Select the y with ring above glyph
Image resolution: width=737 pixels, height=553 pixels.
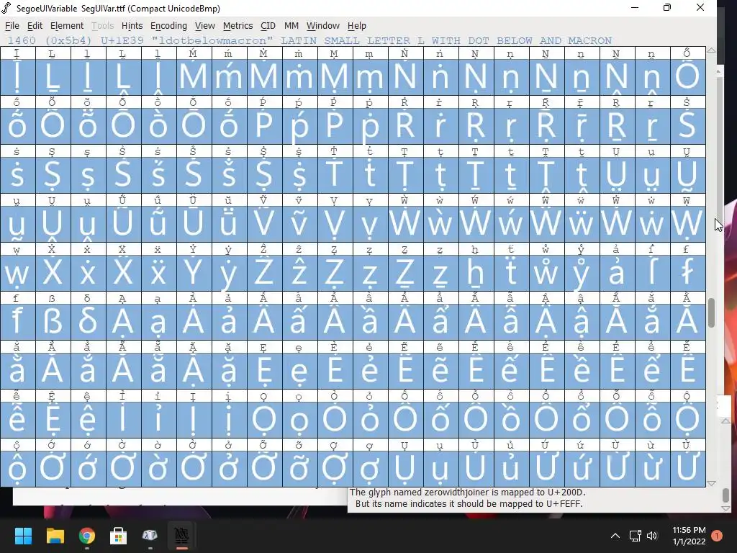click(581, 273)
